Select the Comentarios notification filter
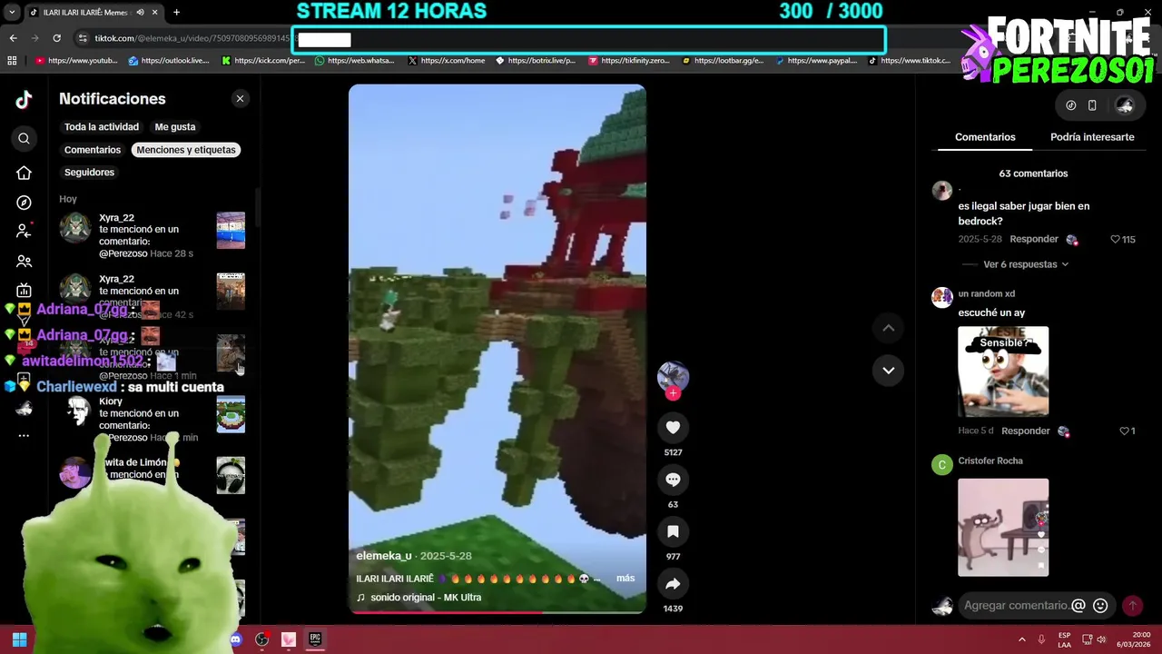 (x=93, y=150)
